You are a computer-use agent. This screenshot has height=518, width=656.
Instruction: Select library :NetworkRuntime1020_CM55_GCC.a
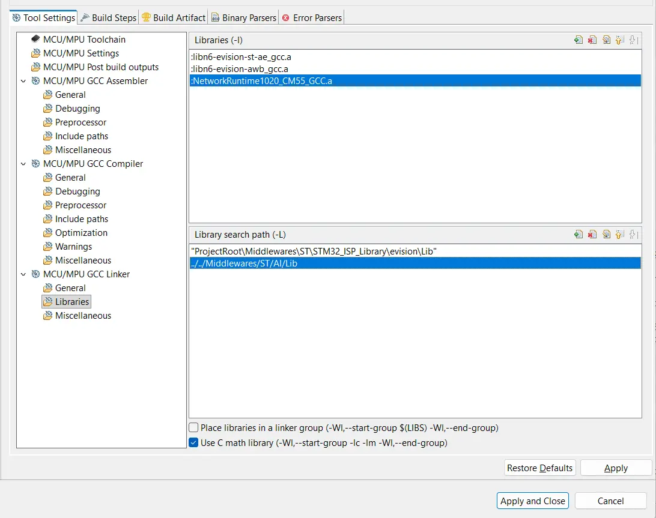[x=415, y=80]
